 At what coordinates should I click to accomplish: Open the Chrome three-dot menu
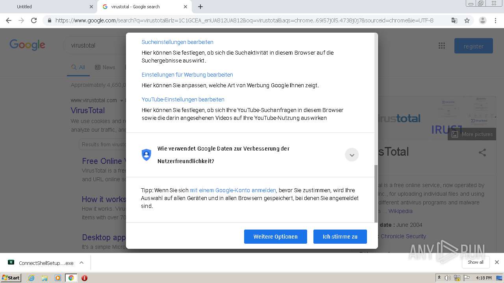point(495,20)
